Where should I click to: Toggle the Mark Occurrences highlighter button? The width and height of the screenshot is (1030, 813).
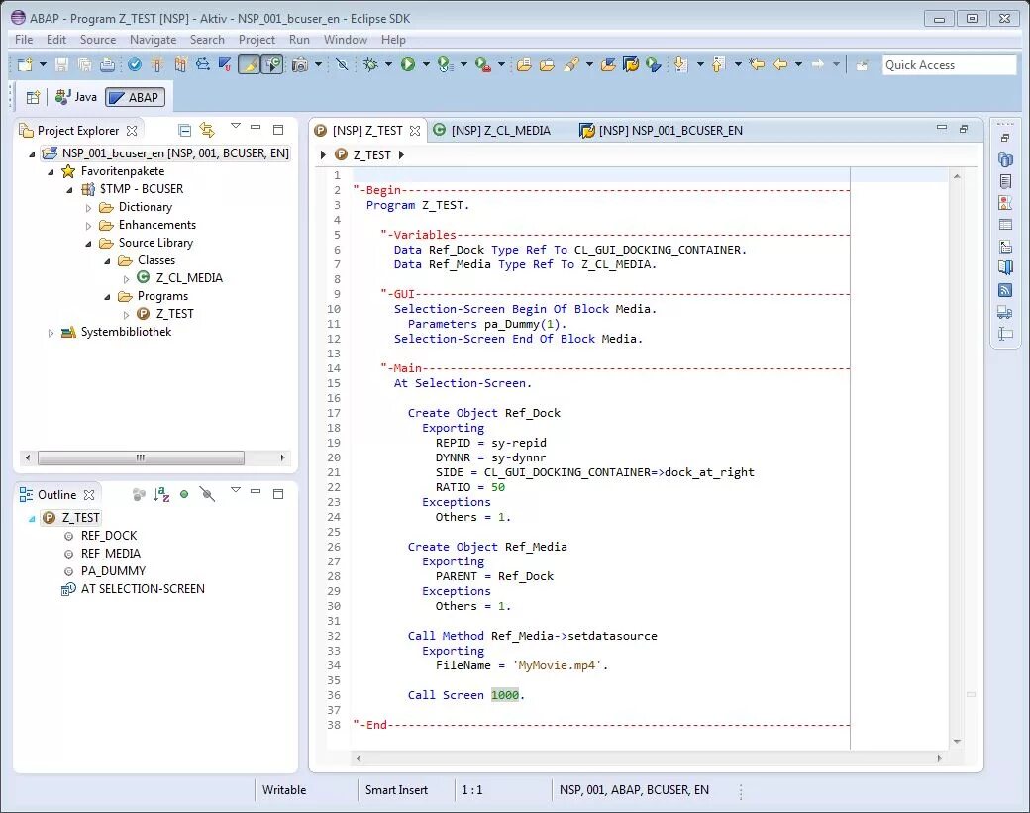click(249, 64)
